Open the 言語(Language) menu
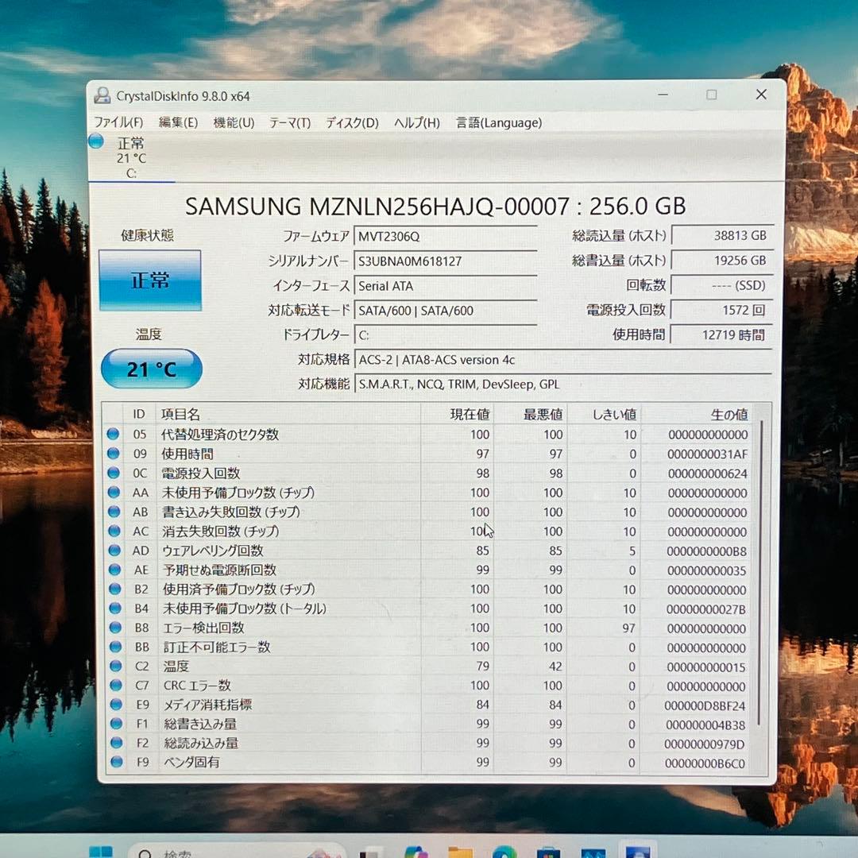 pyautogui.click(x=497, y=122)
